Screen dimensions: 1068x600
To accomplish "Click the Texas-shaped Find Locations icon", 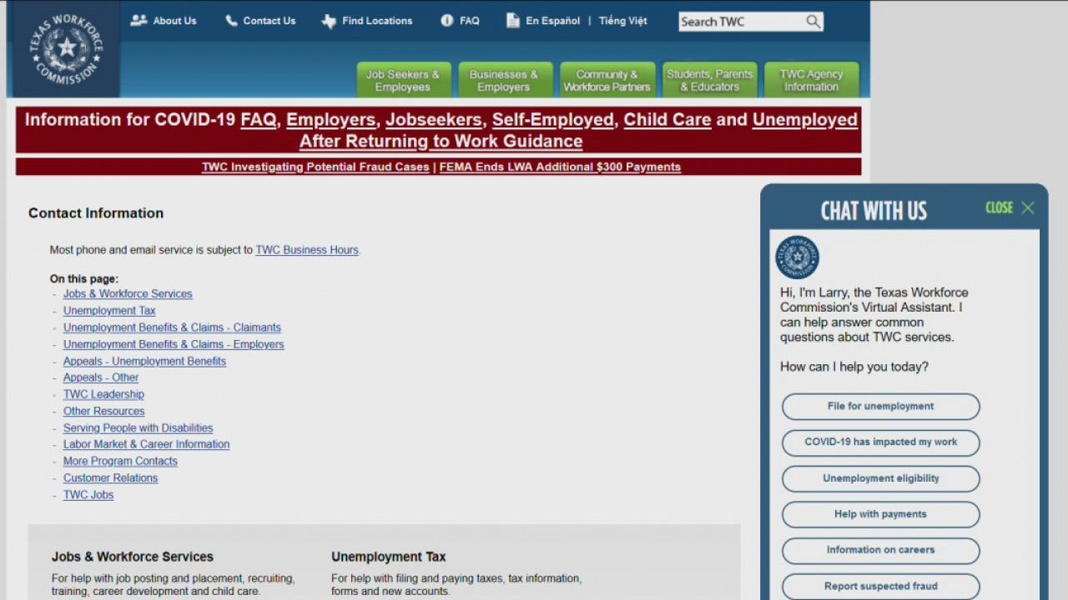I will [x=330, y=22].
